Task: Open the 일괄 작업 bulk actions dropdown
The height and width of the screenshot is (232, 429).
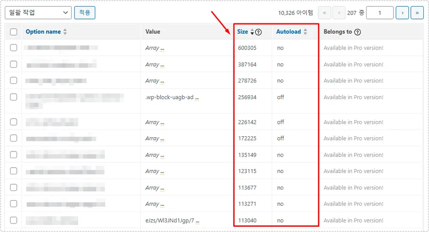Action: pyautogui.click(x=38, y=12)
